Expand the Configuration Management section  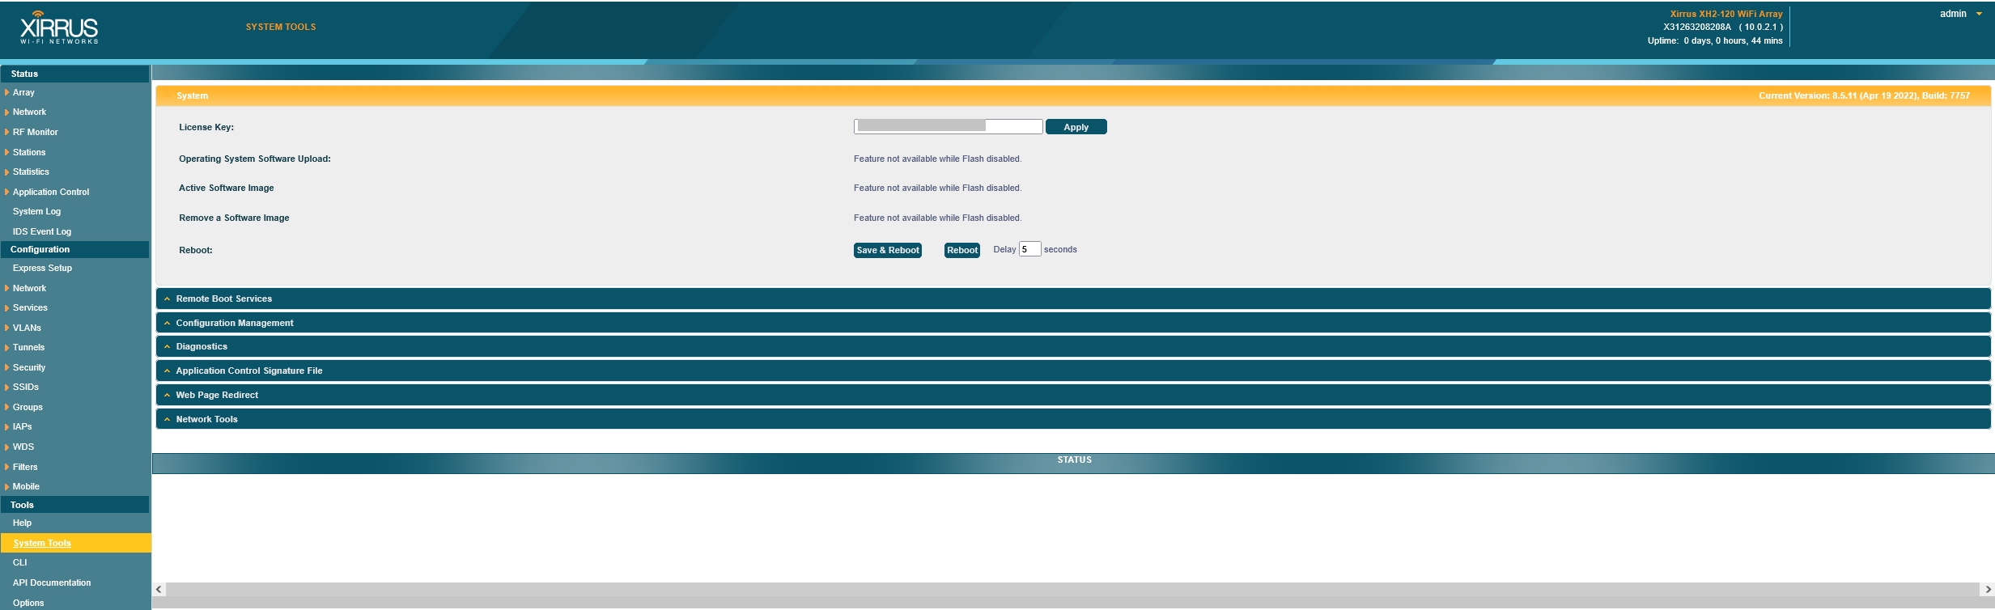pyautogui.click(x=235, y=323)
